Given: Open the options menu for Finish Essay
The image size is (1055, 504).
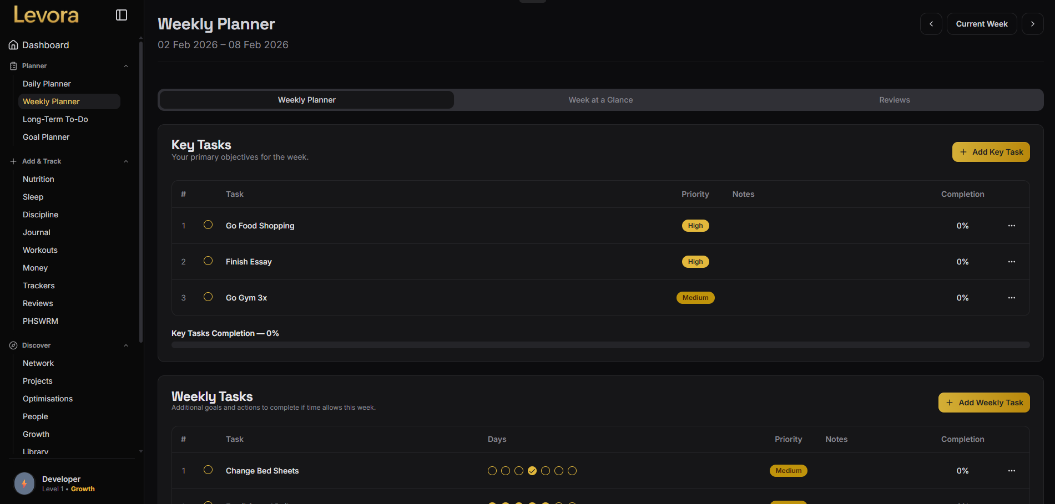Looking at the screenshot, I should pyautogui.click(x=1011, y=261).
